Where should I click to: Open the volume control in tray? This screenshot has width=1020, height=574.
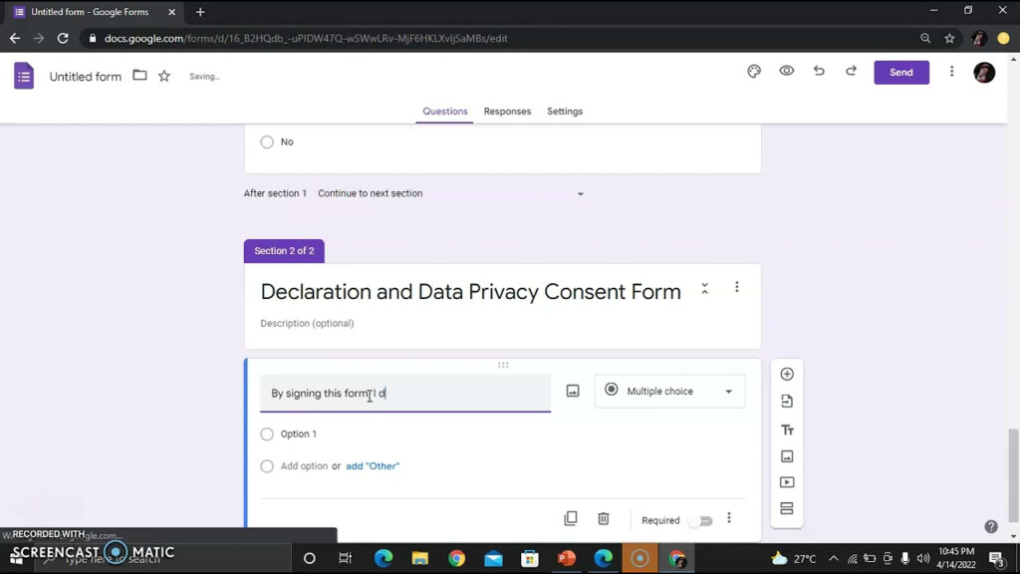(x=923, y=558)
